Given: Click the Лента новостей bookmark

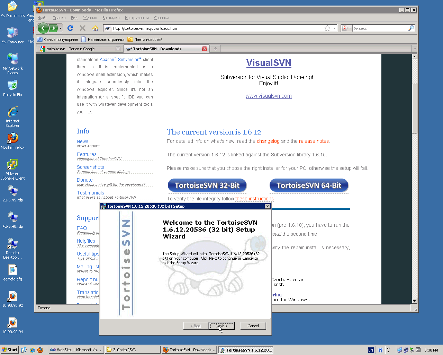Looking at the screenshot, I should pyautogui.click(x=145, y=40).
